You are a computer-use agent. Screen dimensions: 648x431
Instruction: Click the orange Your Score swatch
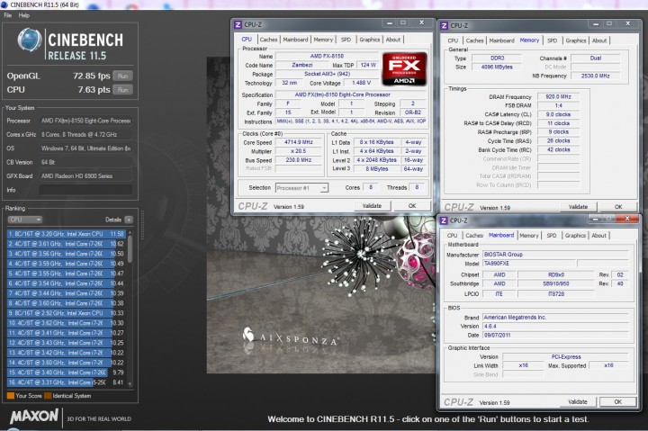(11, 396)
